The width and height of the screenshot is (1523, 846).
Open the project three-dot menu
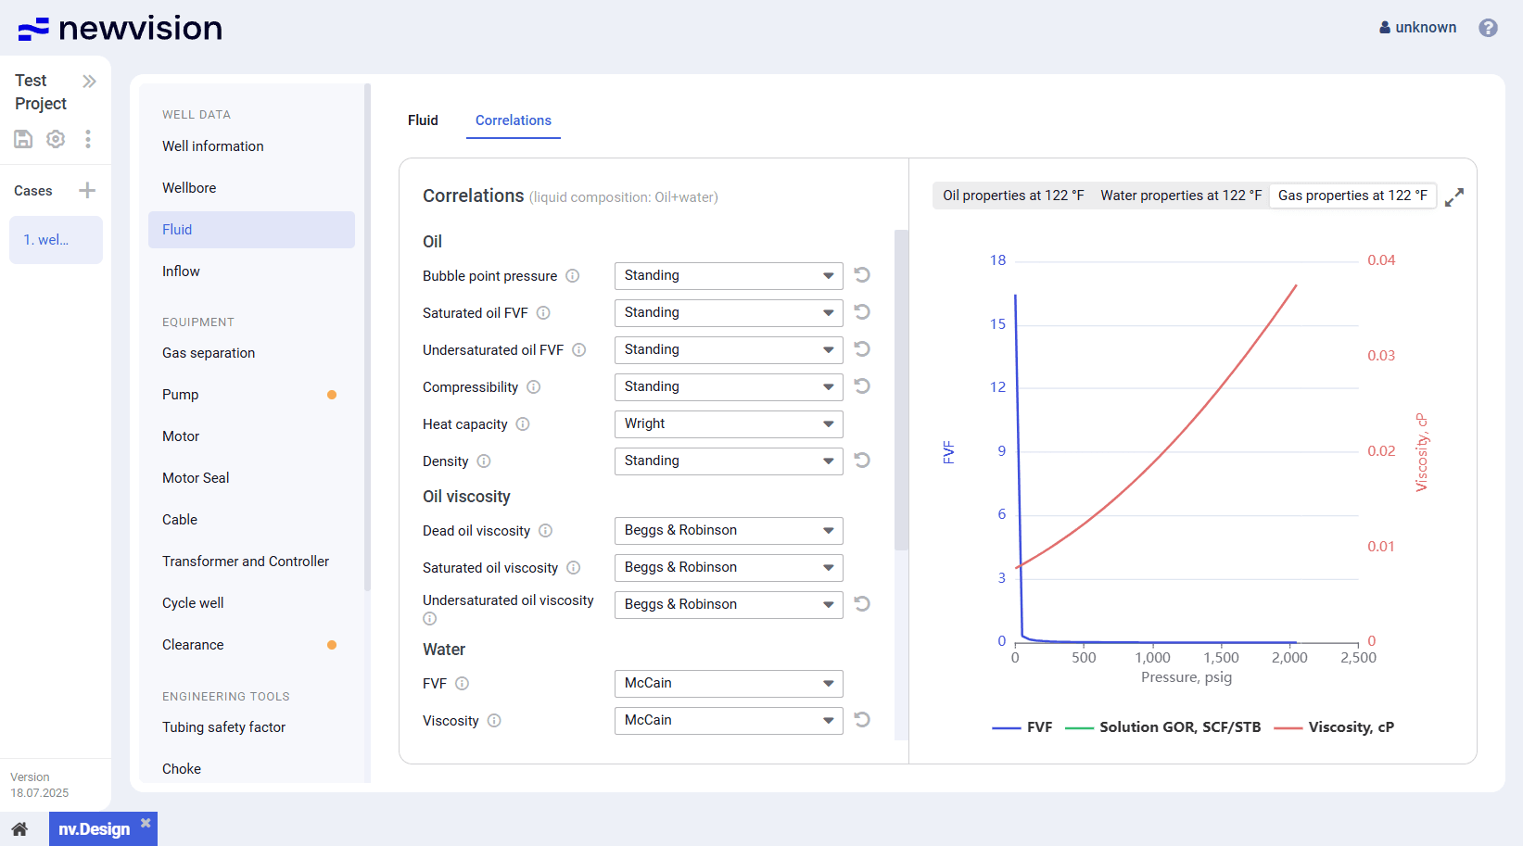[x=88, y=139]
